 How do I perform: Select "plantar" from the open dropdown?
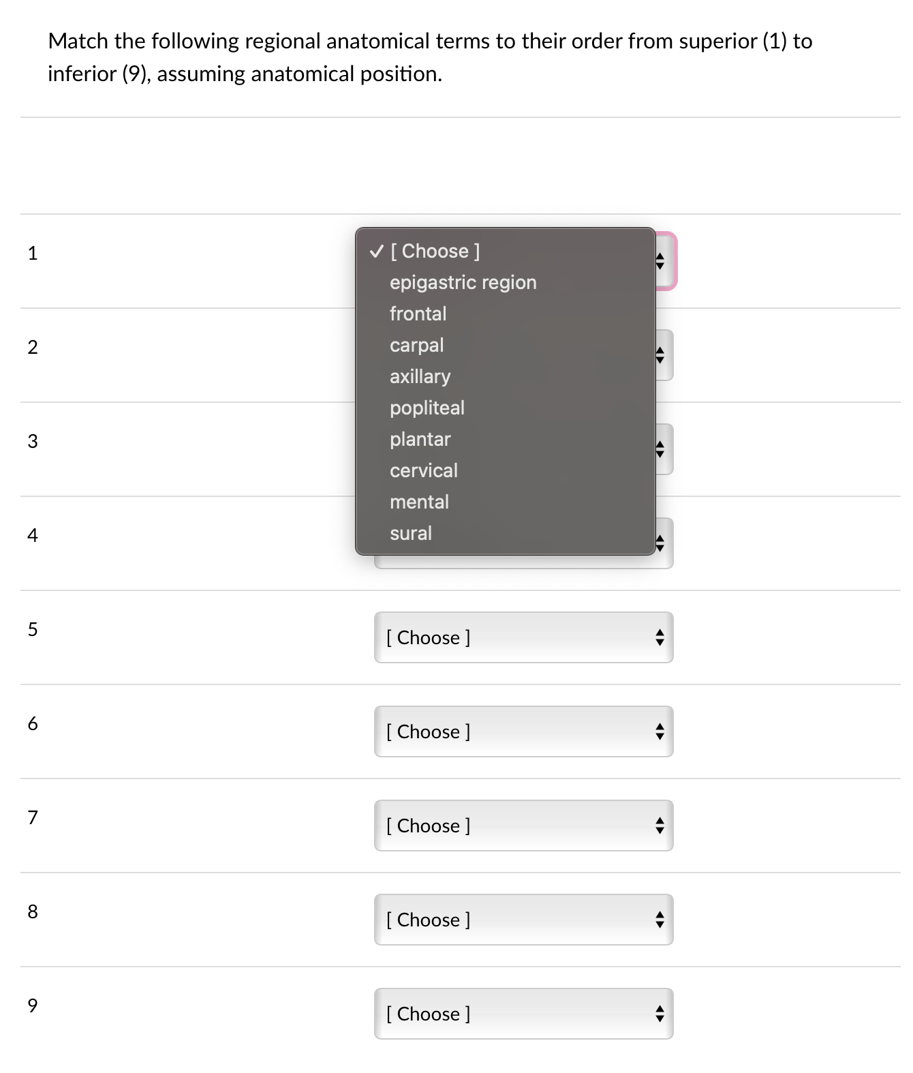point(420,439)
